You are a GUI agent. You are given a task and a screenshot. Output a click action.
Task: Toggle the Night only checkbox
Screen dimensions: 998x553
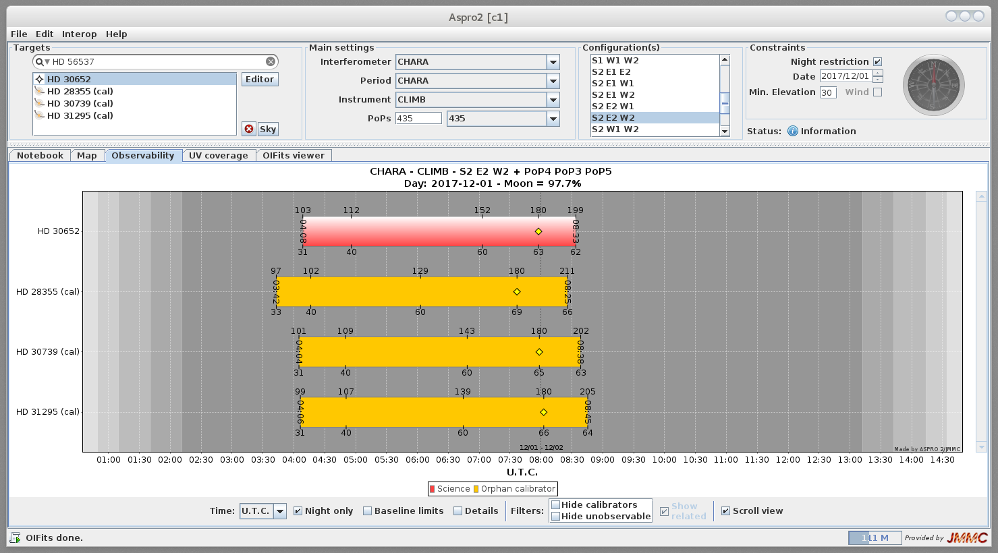pyautogui.click(x=298, y=511)
